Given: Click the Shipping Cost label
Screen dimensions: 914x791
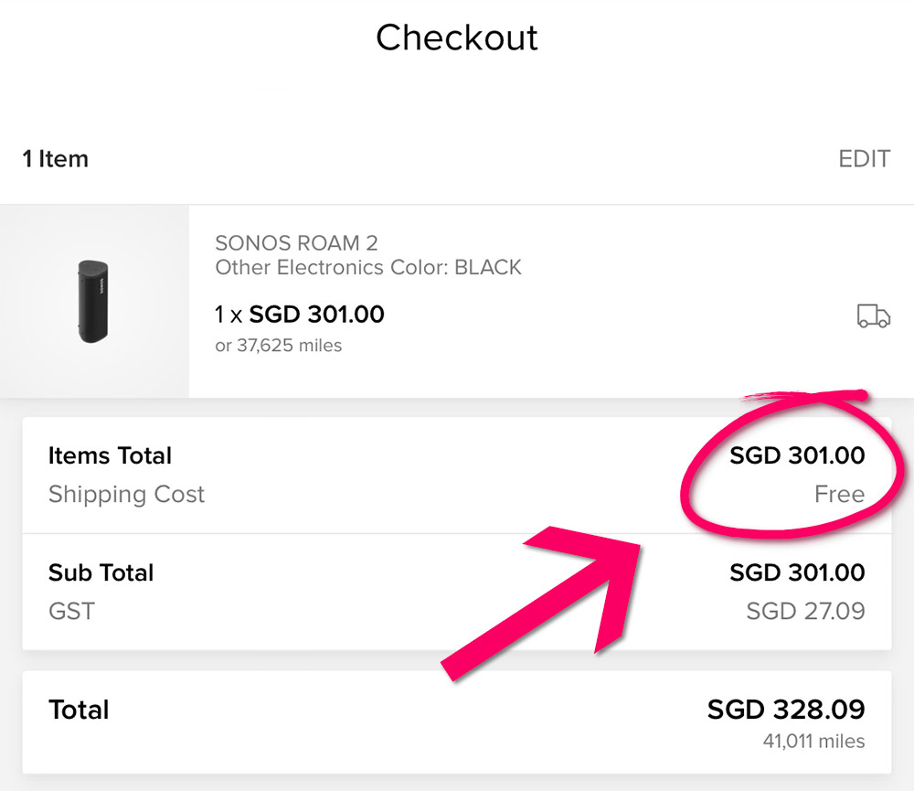Looking at the screenshot, I should [x=126, y=494].
